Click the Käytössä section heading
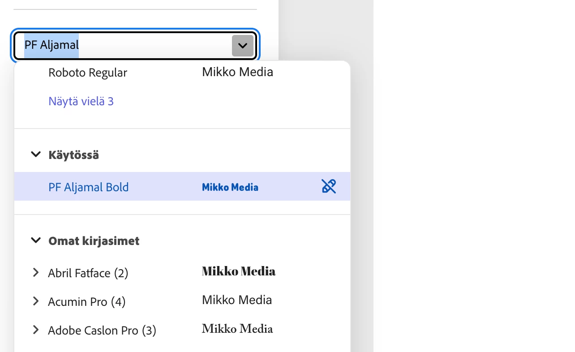This screenshot has width=575, height=352. tap(74, 155)
